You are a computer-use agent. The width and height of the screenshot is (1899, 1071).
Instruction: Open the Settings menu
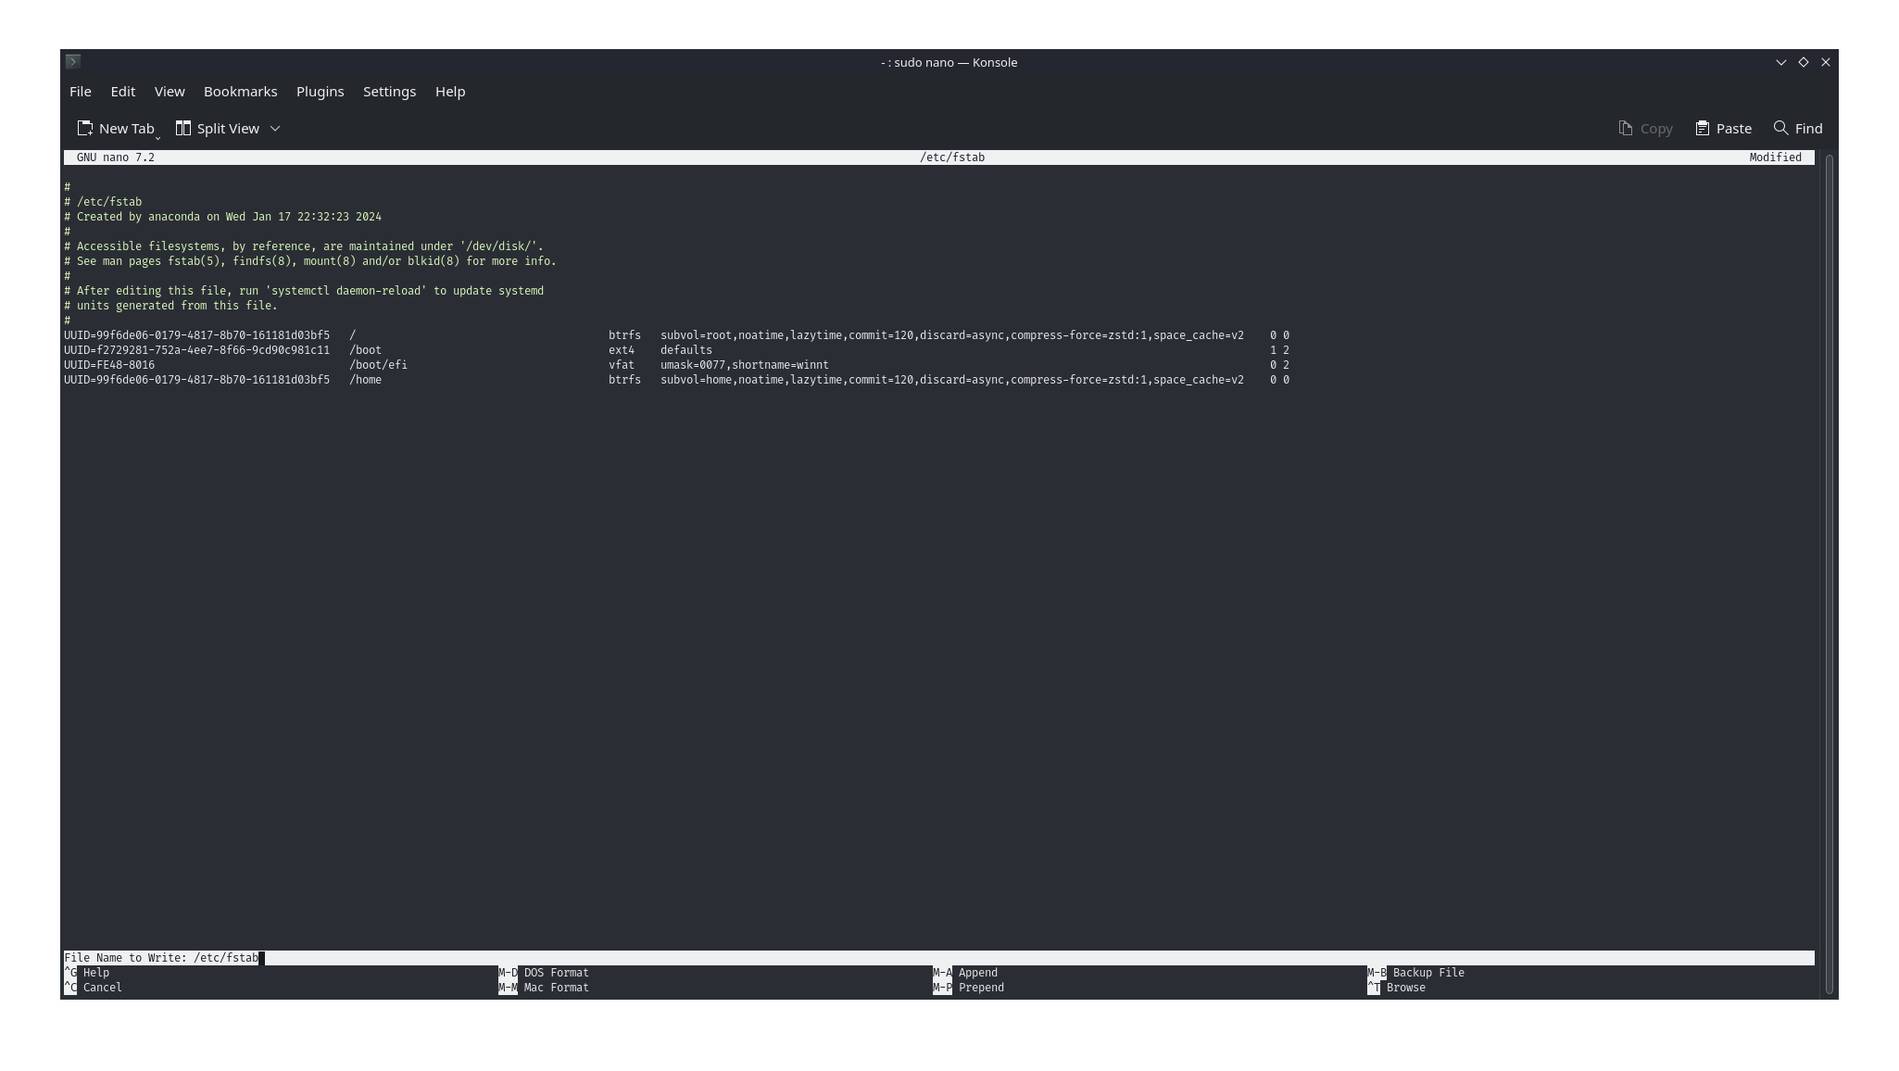[389, 92]
